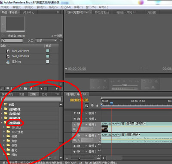The image size is (172, 164).
Task: Open the Project panel flyout menu icon
Action: (x=57, y=12)
